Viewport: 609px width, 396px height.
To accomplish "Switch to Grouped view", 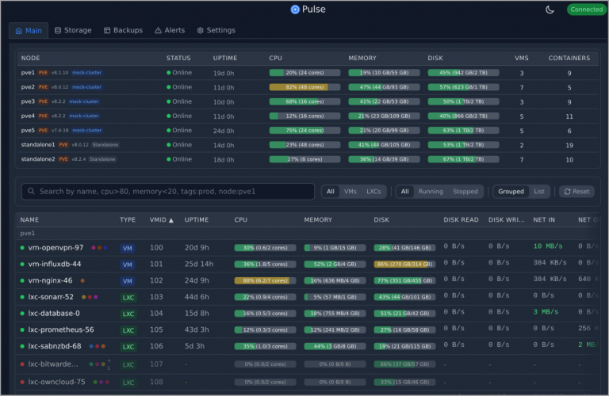I will 511,191.
